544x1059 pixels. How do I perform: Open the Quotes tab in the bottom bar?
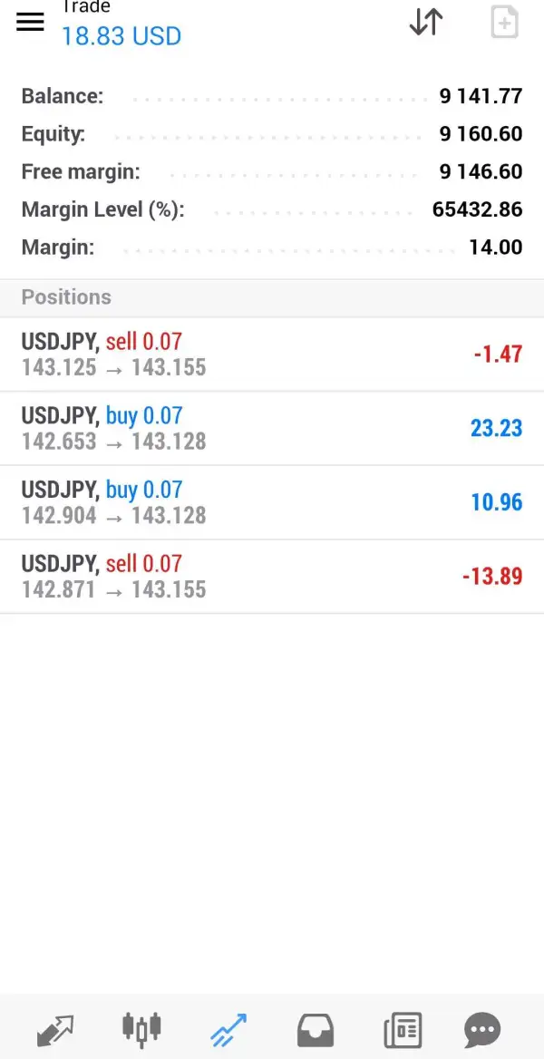[x=55, y=1031]
